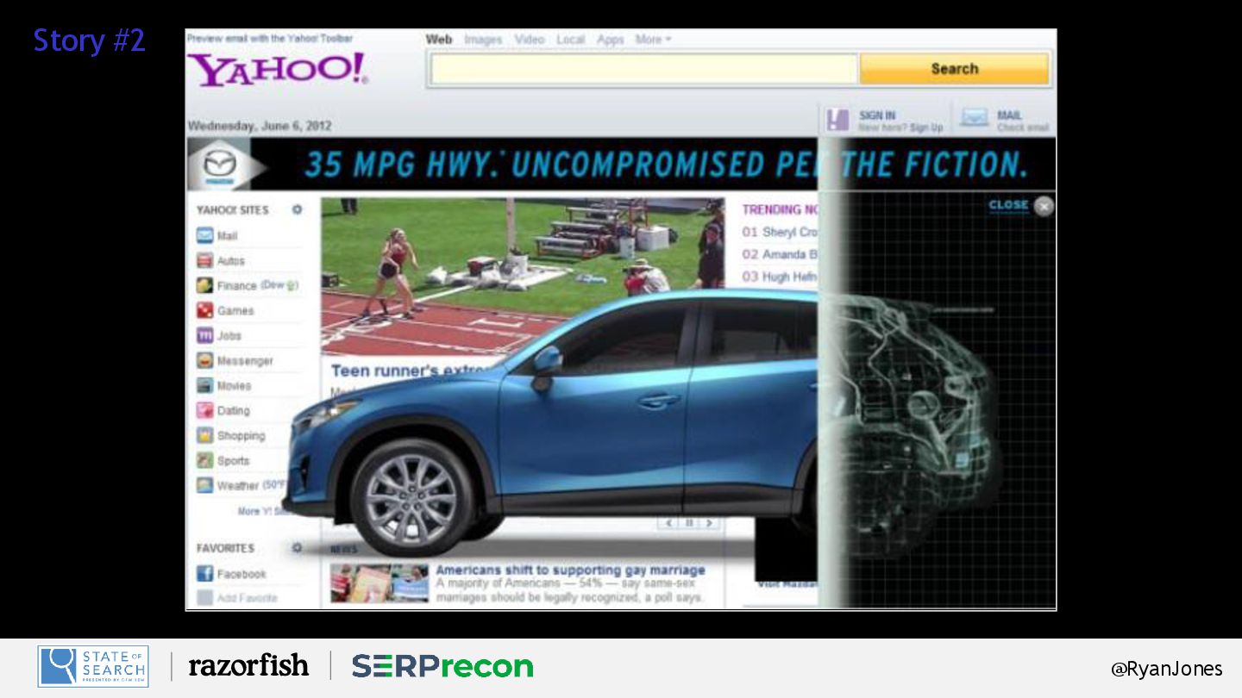Open trending item 03 Hugh Hefner
Viewport: 1242px width, 698px height.
coord(778,277)
